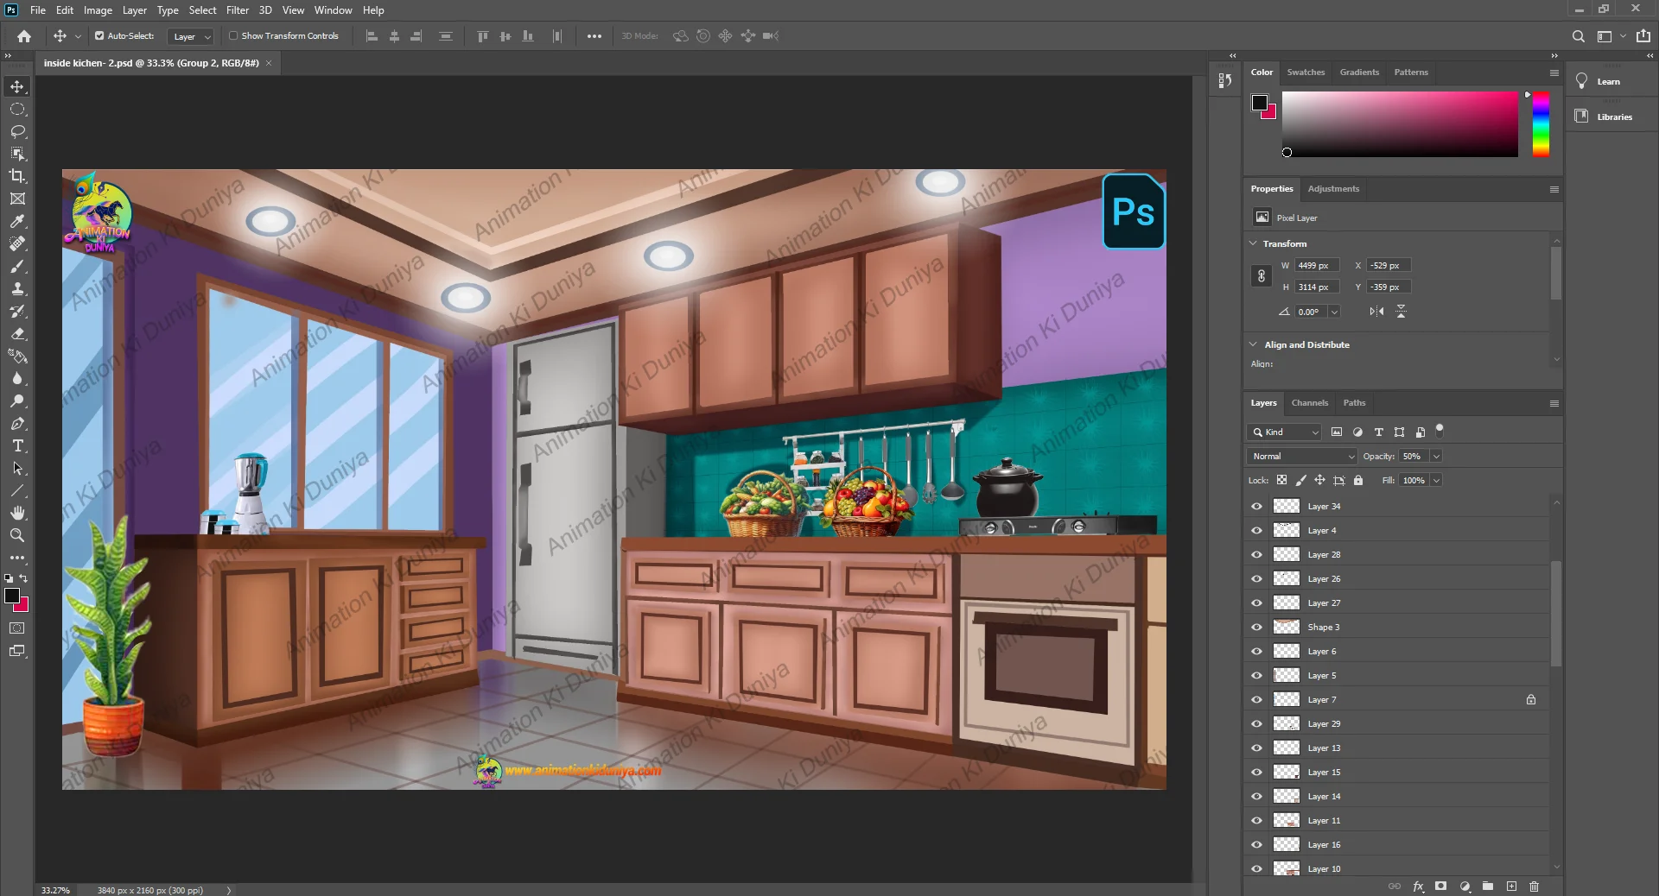The image size is (1659, 896).
Task: Click the rainbow hue slider strip
Action: (1541, 124)
